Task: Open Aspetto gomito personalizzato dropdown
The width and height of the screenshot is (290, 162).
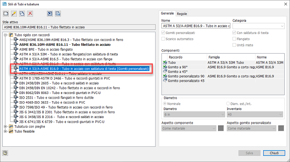Action: click(x=251, y=128)
